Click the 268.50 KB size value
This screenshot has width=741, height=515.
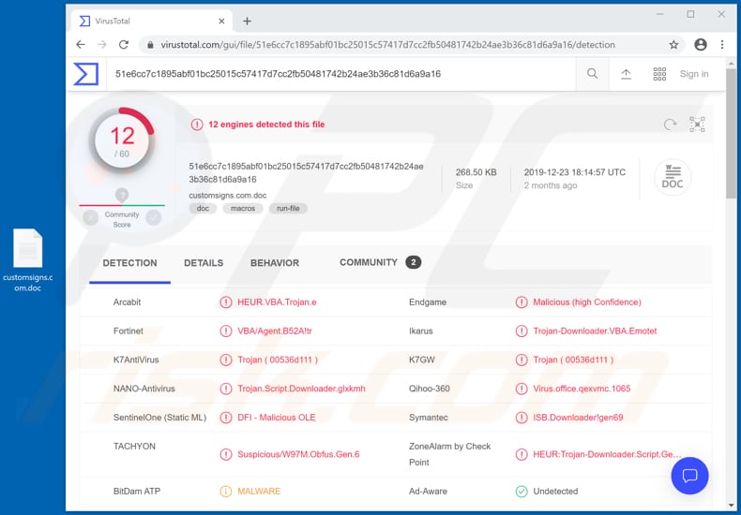[x=476, y=172]
